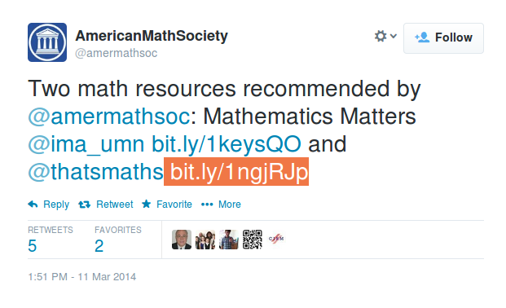The height and width of the screenshot is (308, 506).
Task: Click the AmericanMathSociety display name
Action: (152, 36)
